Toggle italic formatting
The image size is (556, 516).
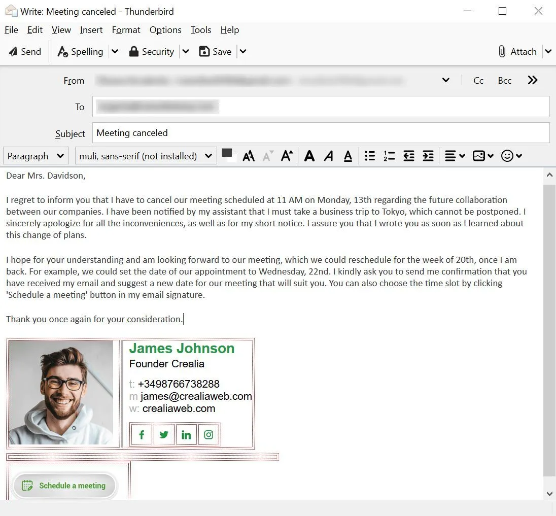coord(329,156)
